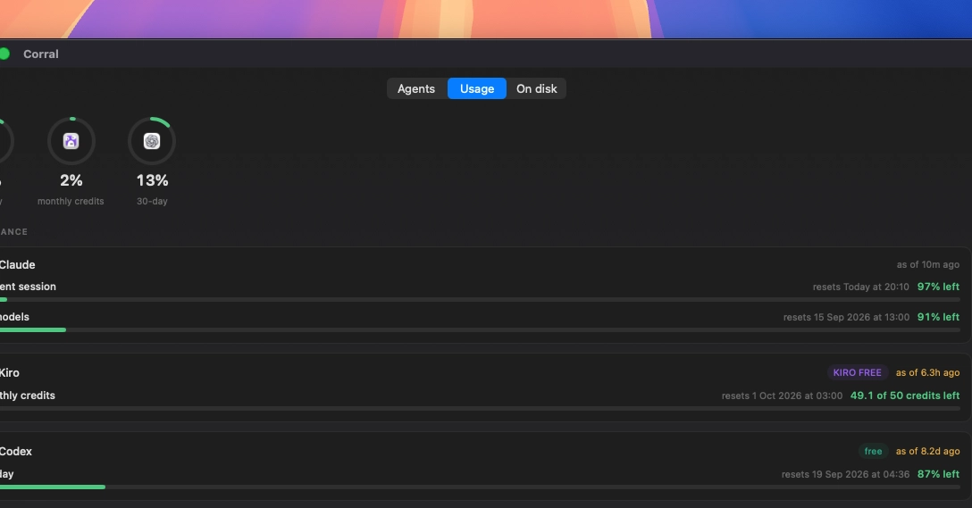Image resolution: width=972 pixels, height=508 pixels.
Task: Click the 91% left models label
Action: (x=938, y=317)
